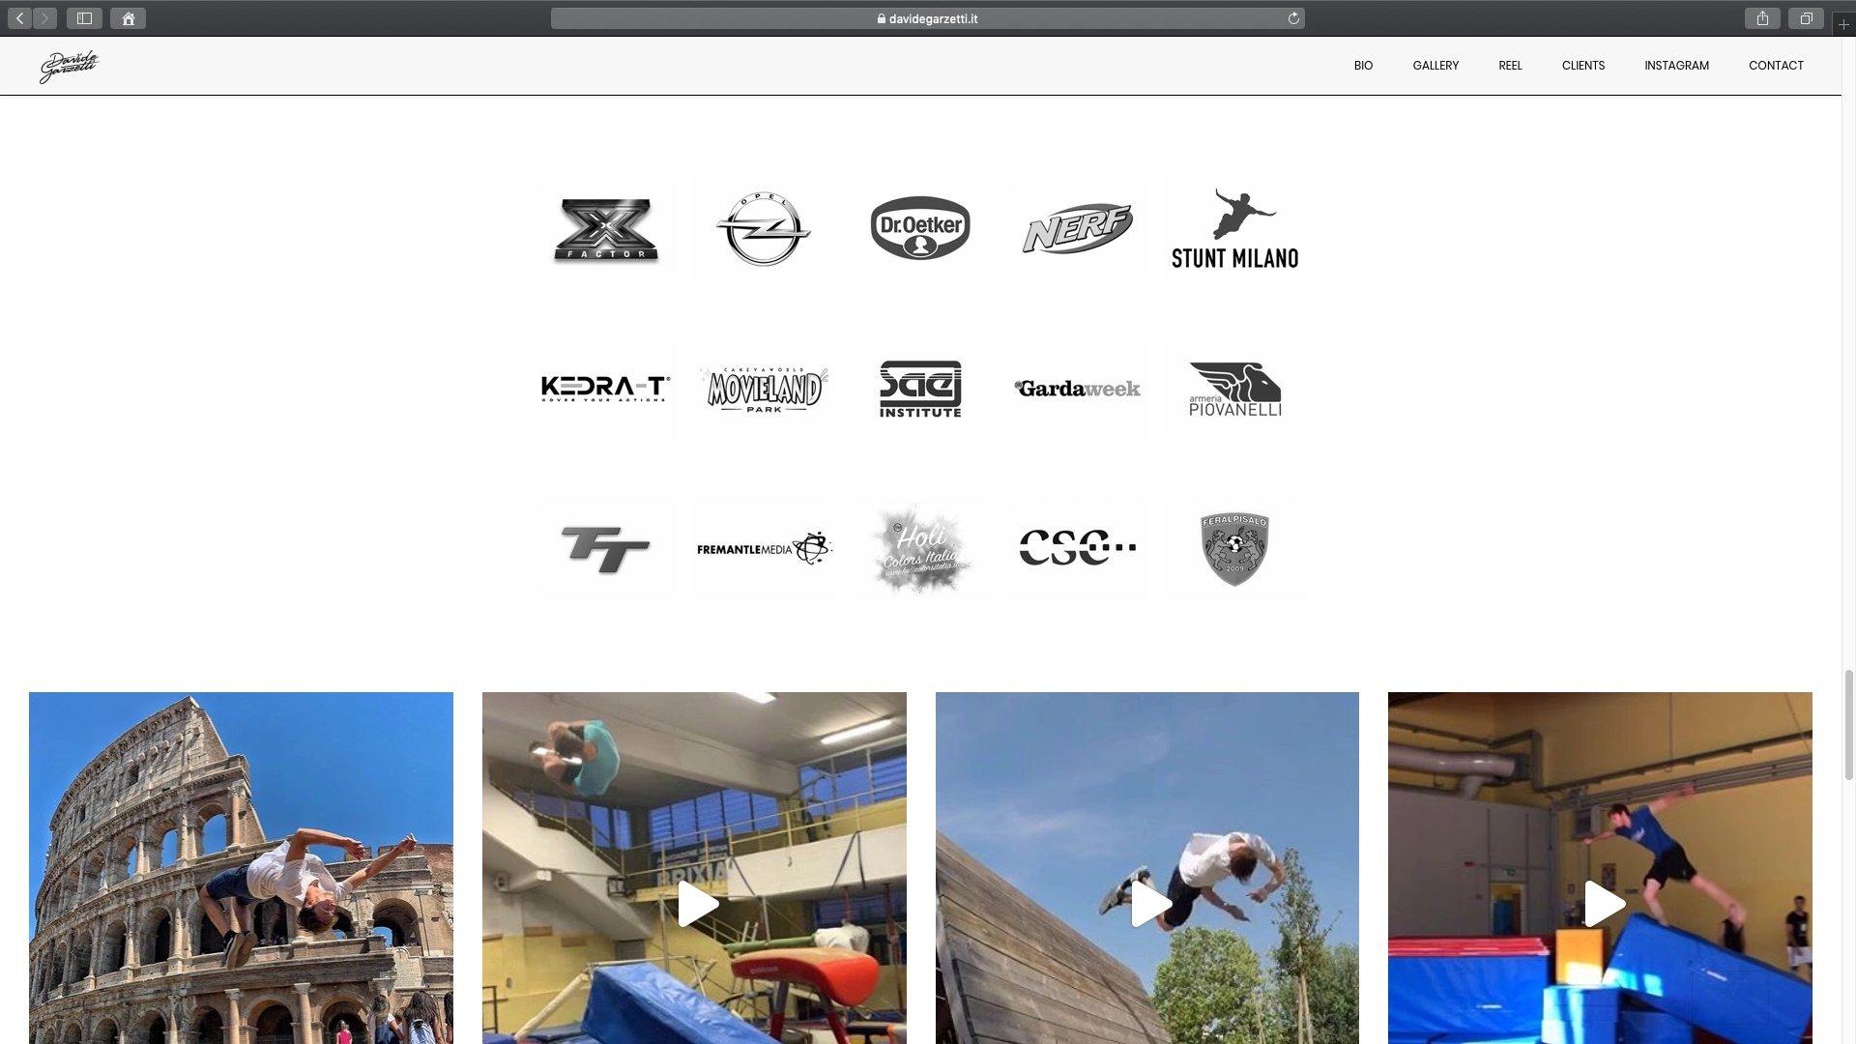Click the Dr. Oetker client logo
Viewport: 1856px width, 1044px height.
click(x=920, y=228)
